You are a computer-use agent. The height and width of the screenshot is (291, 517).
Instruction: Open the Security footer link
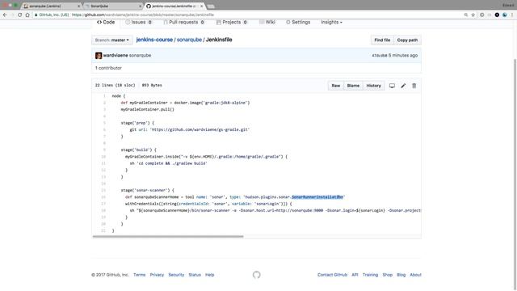tap(176, 275)
